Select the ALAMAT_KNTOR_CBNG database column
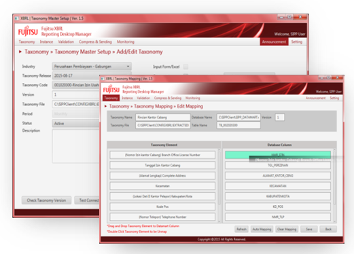Viewport: 354px width, 254px height. pos(278,176)
